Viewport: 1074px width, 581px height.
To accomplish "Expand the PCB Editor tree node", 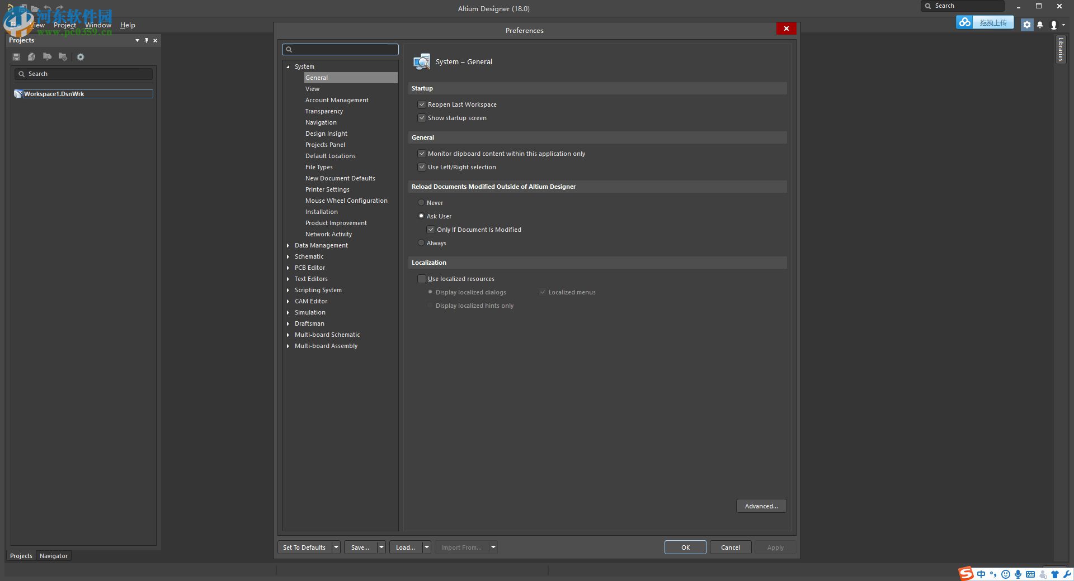I will click(x=288, y=268).
